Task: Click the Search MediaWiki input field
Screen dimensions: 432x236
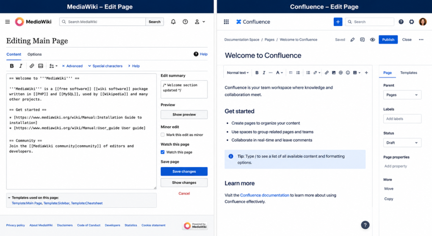Action: (102, 22)
